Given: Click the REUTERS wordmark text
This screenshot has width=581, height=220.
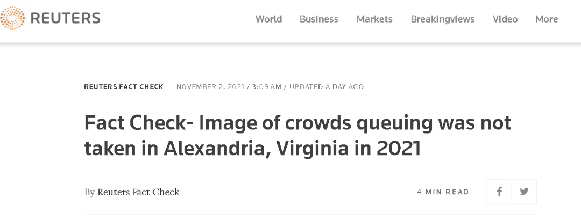Looking at the screenshot, I should click(x=65, y=19).
